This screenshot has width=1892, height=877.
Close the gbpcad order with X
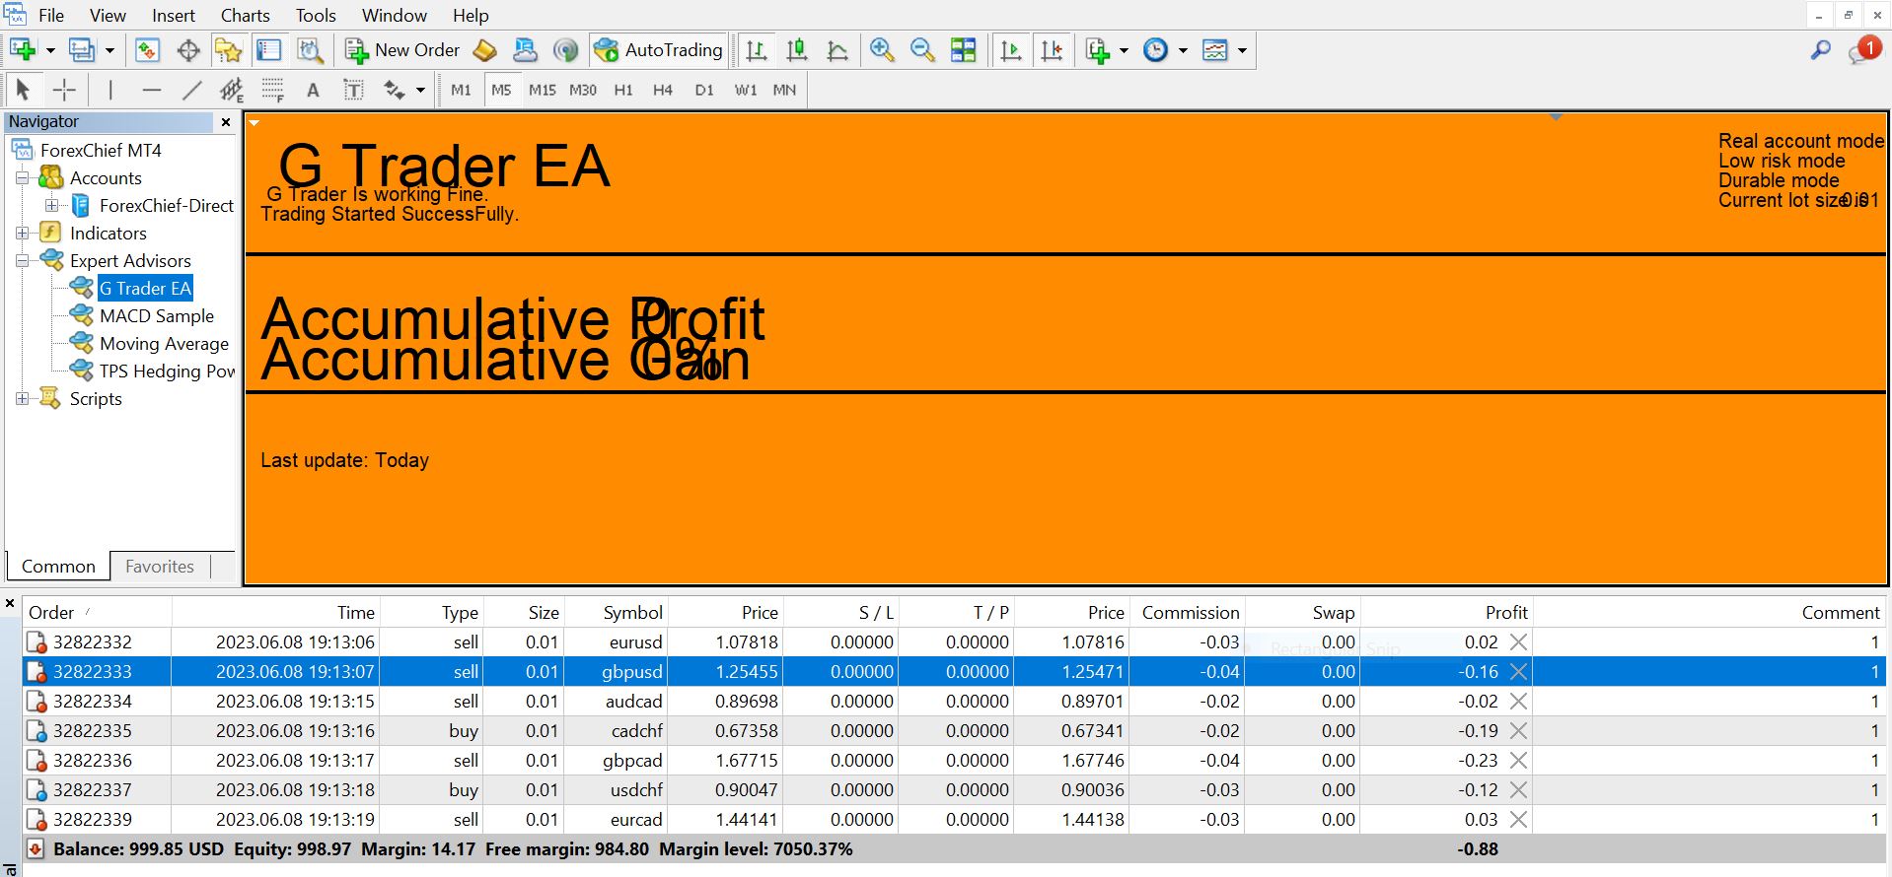click(1518, 761)
